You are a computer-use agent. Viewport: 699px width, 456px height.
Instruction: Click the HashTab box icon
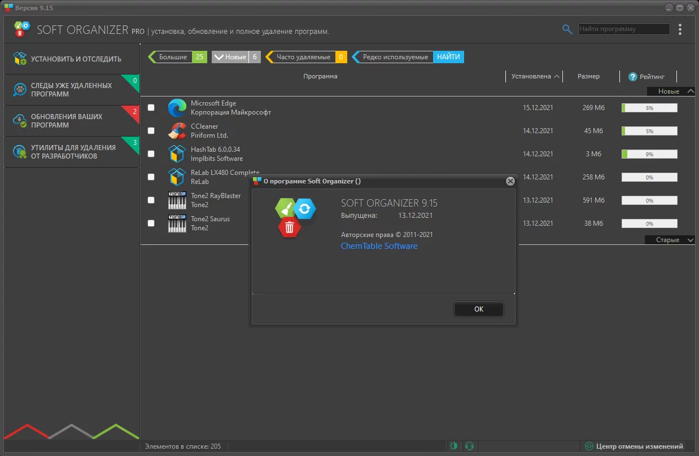pyautogui.click(x=177, y=154)
